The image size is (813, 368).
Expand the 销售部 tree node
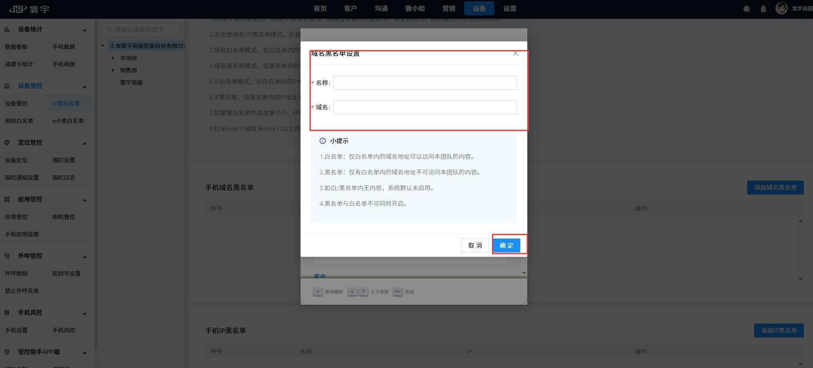click(x=113, y=70)
